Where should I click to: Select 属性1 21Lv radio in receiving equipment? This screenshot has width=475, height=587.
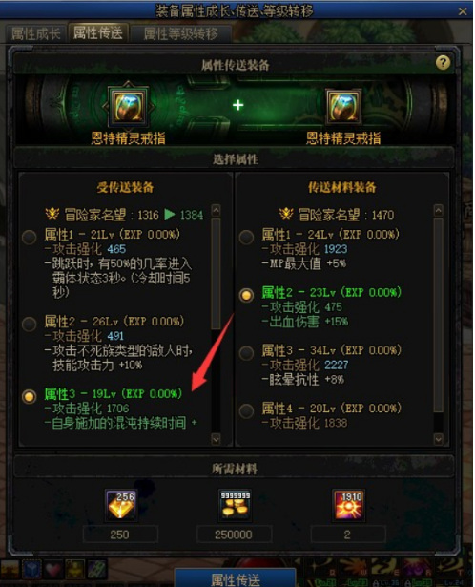30,237
